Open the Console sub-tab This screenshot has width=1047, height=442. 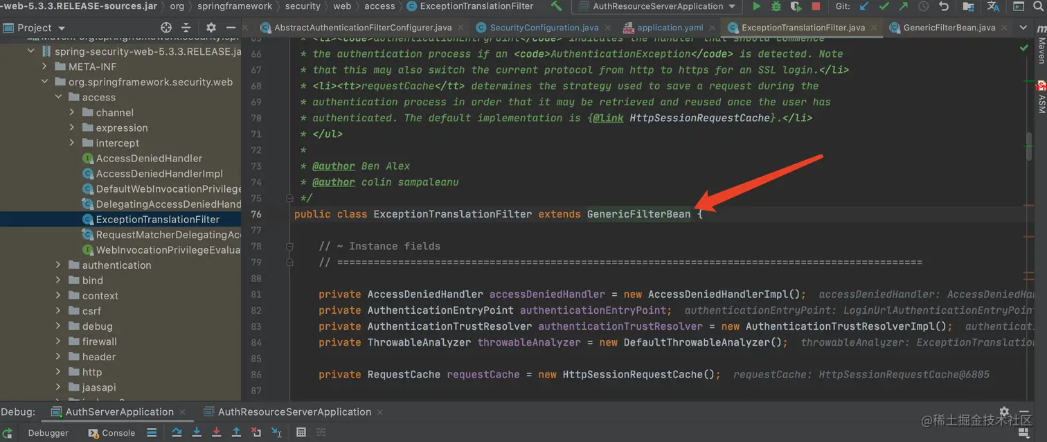click(112, 432)
